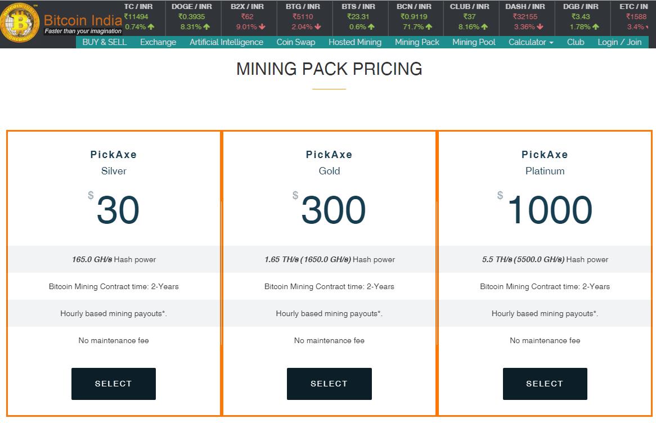Viewport: 656px width, 423px height.
Task: Open the Artificial Intelligence section
Action: coord(226,42)
